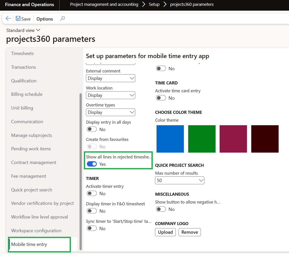Pick the blue color theme swatch
289x254 pixels.
(x=170, y=139)
